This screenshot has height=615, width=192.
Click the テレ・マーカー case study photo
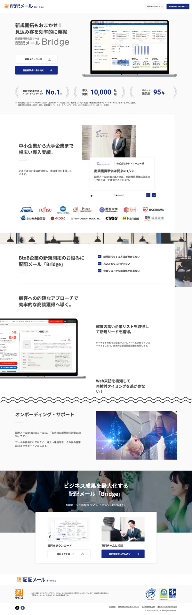click(109, 142)
